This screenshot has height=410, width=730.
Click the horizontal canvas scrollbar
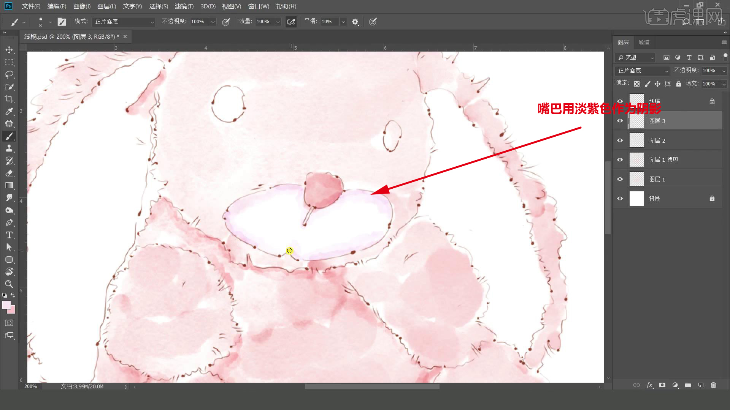point(372,386)
